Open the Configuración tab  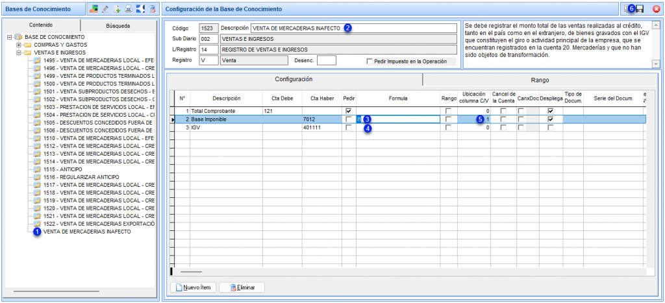294,79
